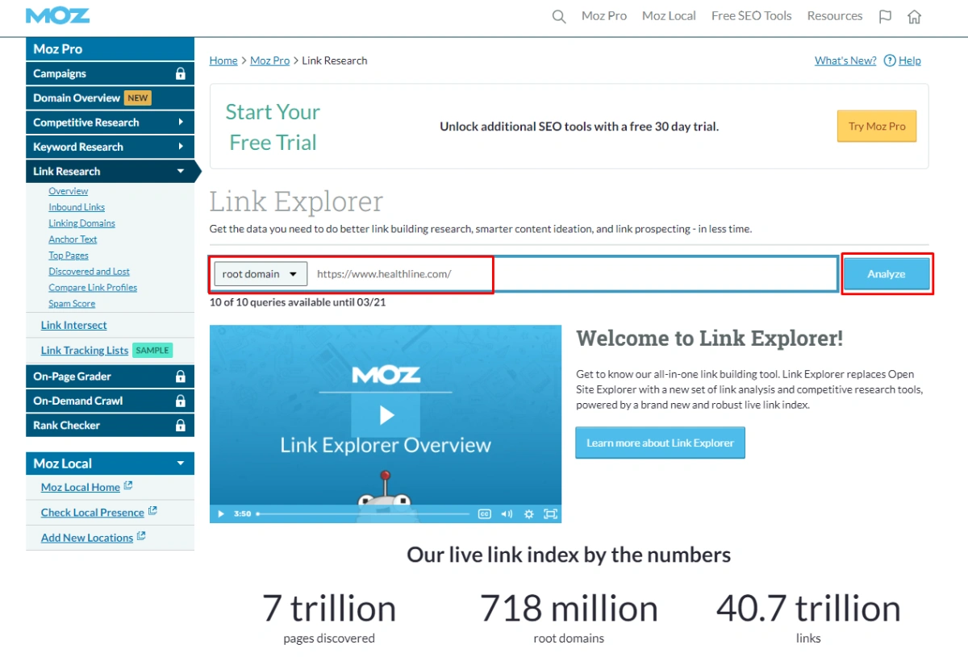Open the search magnifier icon in header
This screenshot has width=968, height=657.
tap(559, 16)
